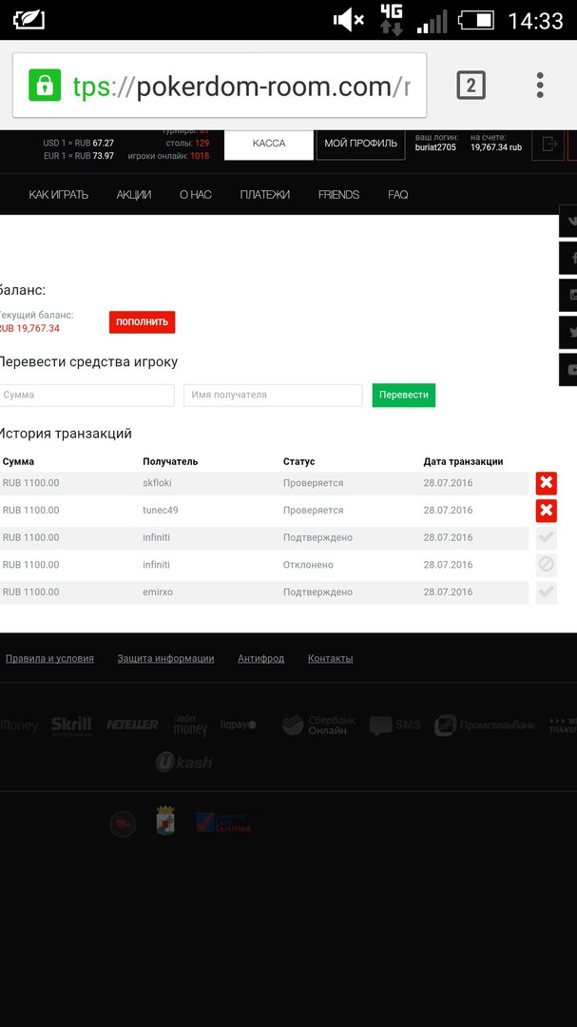Click the Yandex money logo

point(190,725)
